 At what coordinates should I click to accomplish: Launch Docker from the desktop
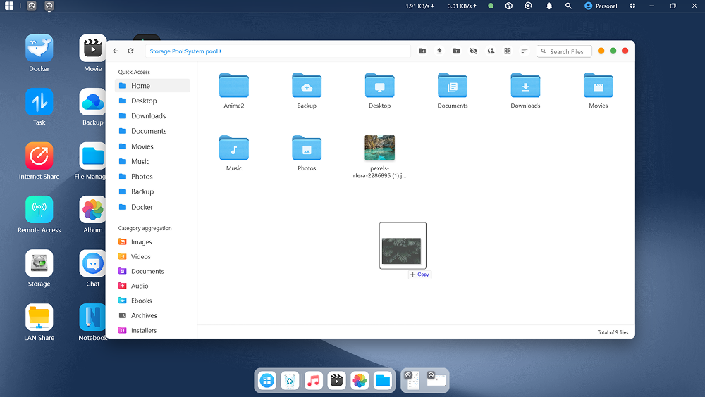39,49
